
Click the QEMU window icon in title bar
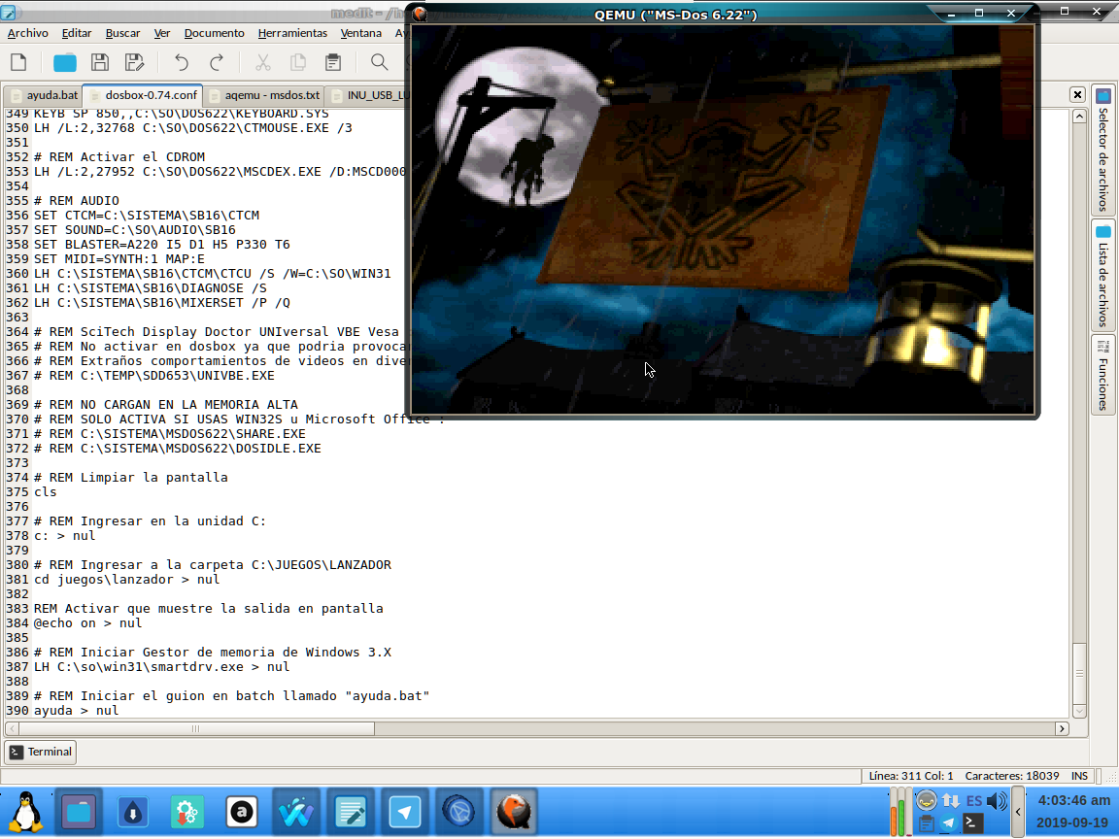click(x=420, y=14)
